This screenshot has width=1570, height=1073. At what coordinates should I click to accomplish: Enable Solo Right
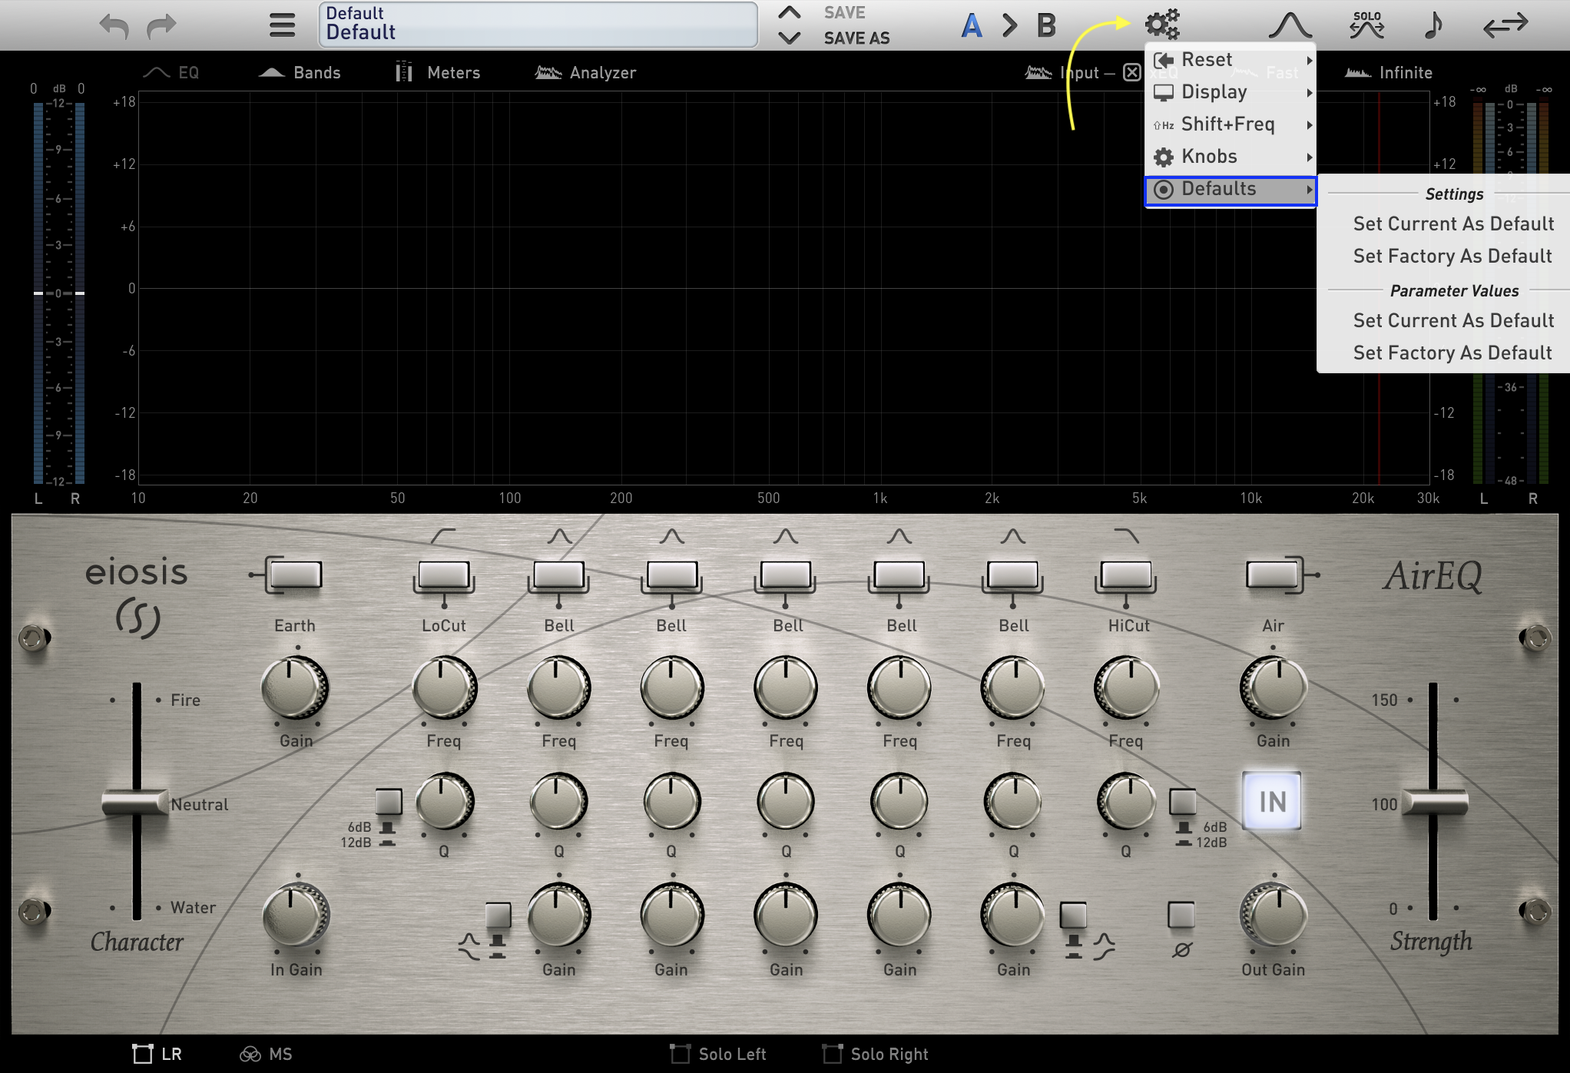875,1054
